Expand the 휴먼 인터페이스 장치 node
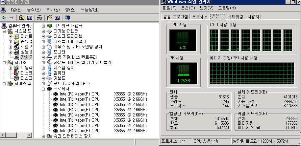 point(43,136)
